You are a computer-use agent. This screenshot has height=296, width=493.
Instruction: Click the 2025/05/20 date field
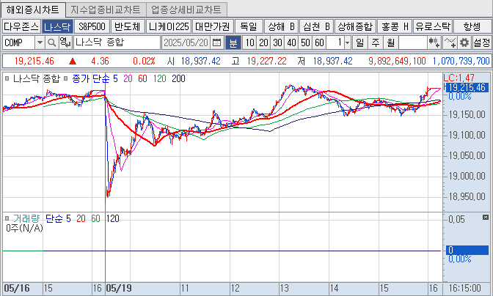point(186,42)
